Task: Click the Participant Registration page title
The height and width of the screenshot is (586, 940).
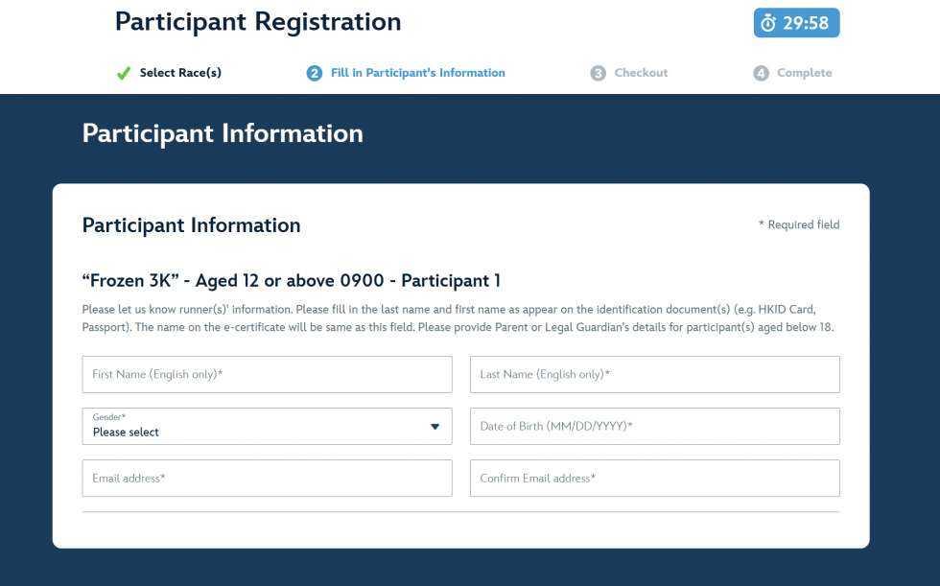Action: click(258, 21)
